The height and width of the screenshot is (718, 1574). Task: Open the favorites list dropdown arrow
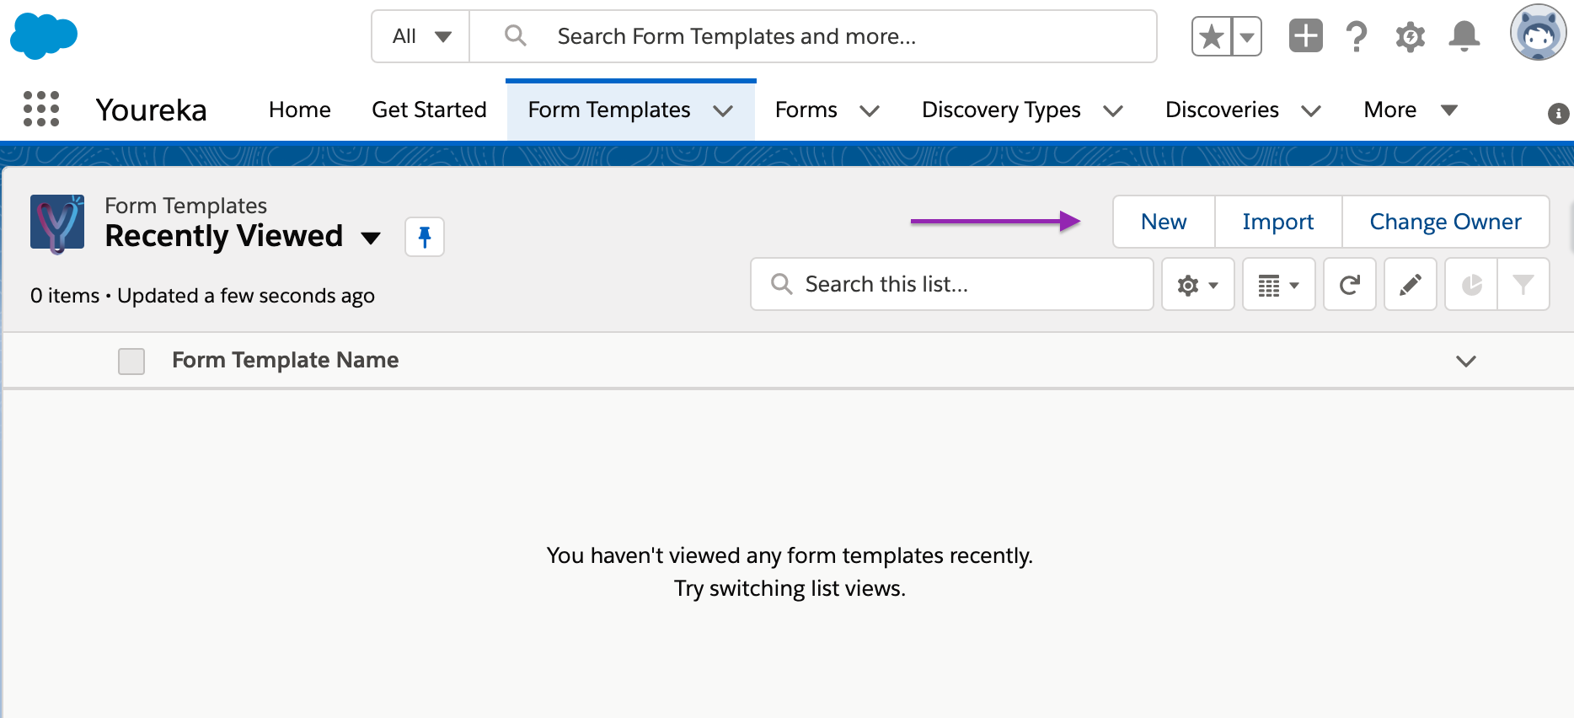(x=1246, y=36)
